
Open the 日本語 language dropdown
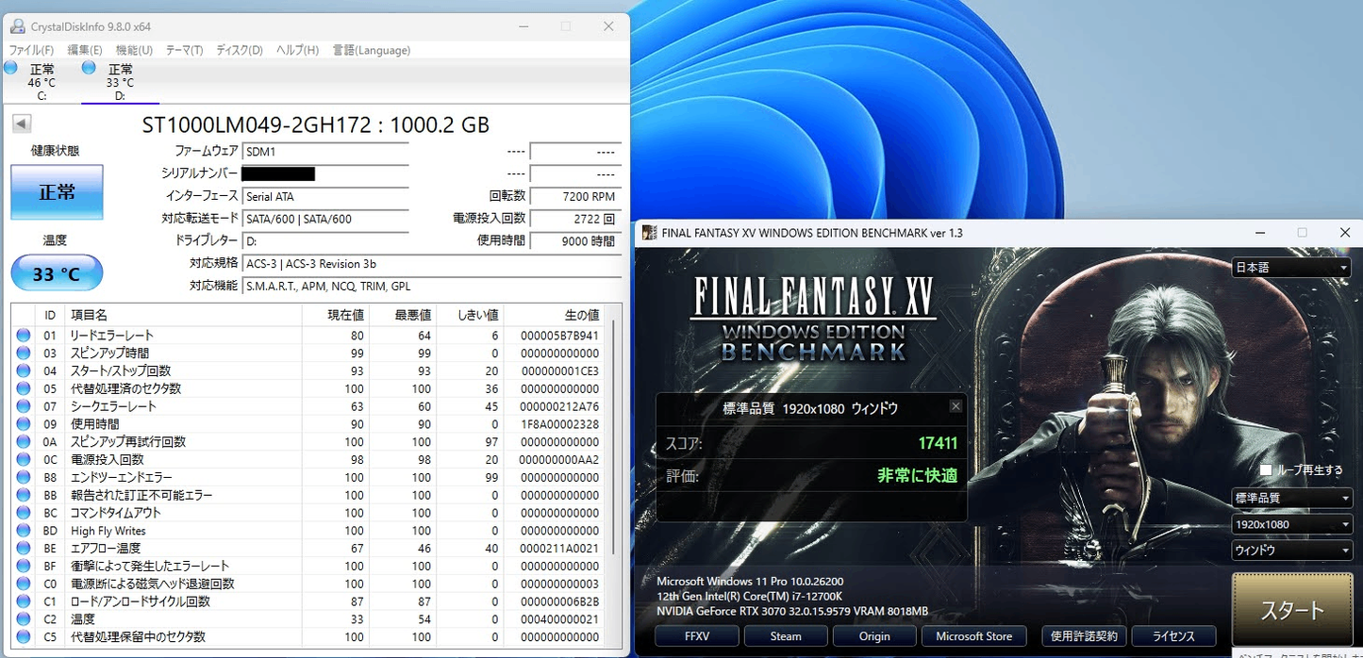pos(1291,268)
